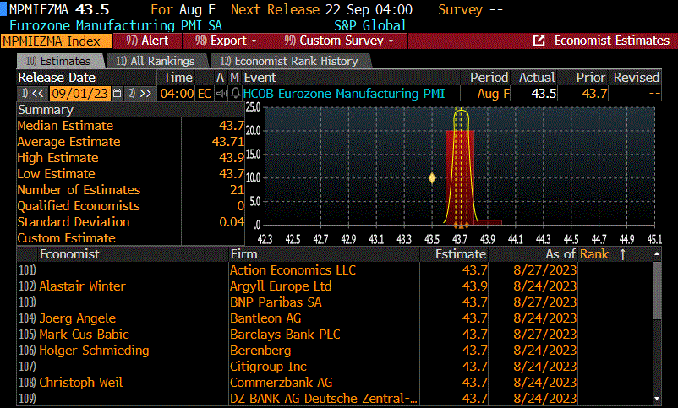Select economist Alastair Winter
Viewport: 678px width, 408px height.
[82, 286]
